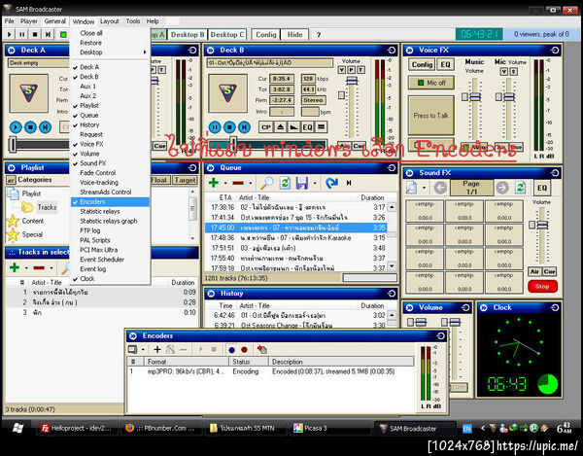The width and height of the screenshot is (583, 456).
Task: Click the red Stop button in Sound FX
Action: coord(542,286)
